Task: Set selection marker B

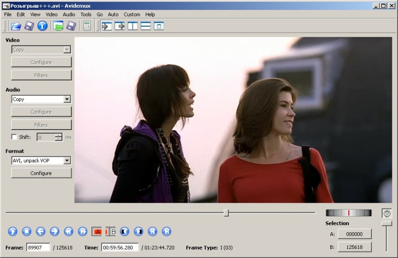Action: point(111,231)
